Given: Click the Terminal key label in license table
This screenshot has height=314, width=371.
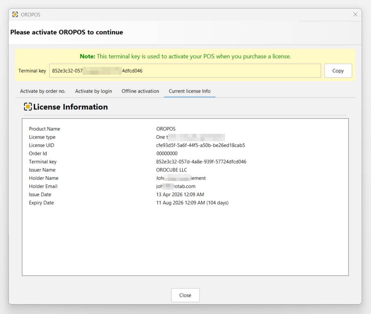Looking at the screenshot, I should pyautogui.click(x=43, y=162).
